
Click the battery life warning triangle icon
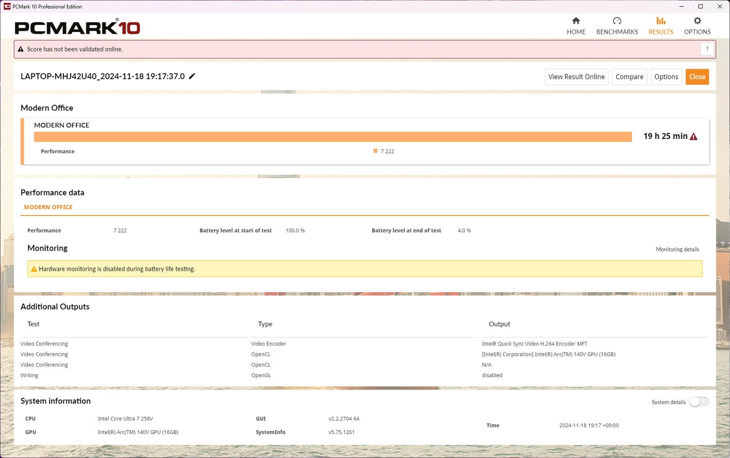coord(693,137)
